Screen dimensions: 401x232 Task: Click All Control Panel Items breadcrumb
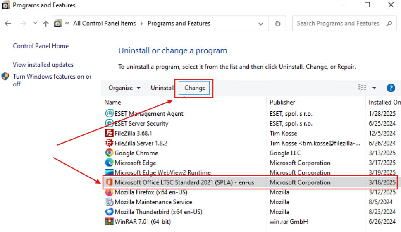click(x=104, y=23)
